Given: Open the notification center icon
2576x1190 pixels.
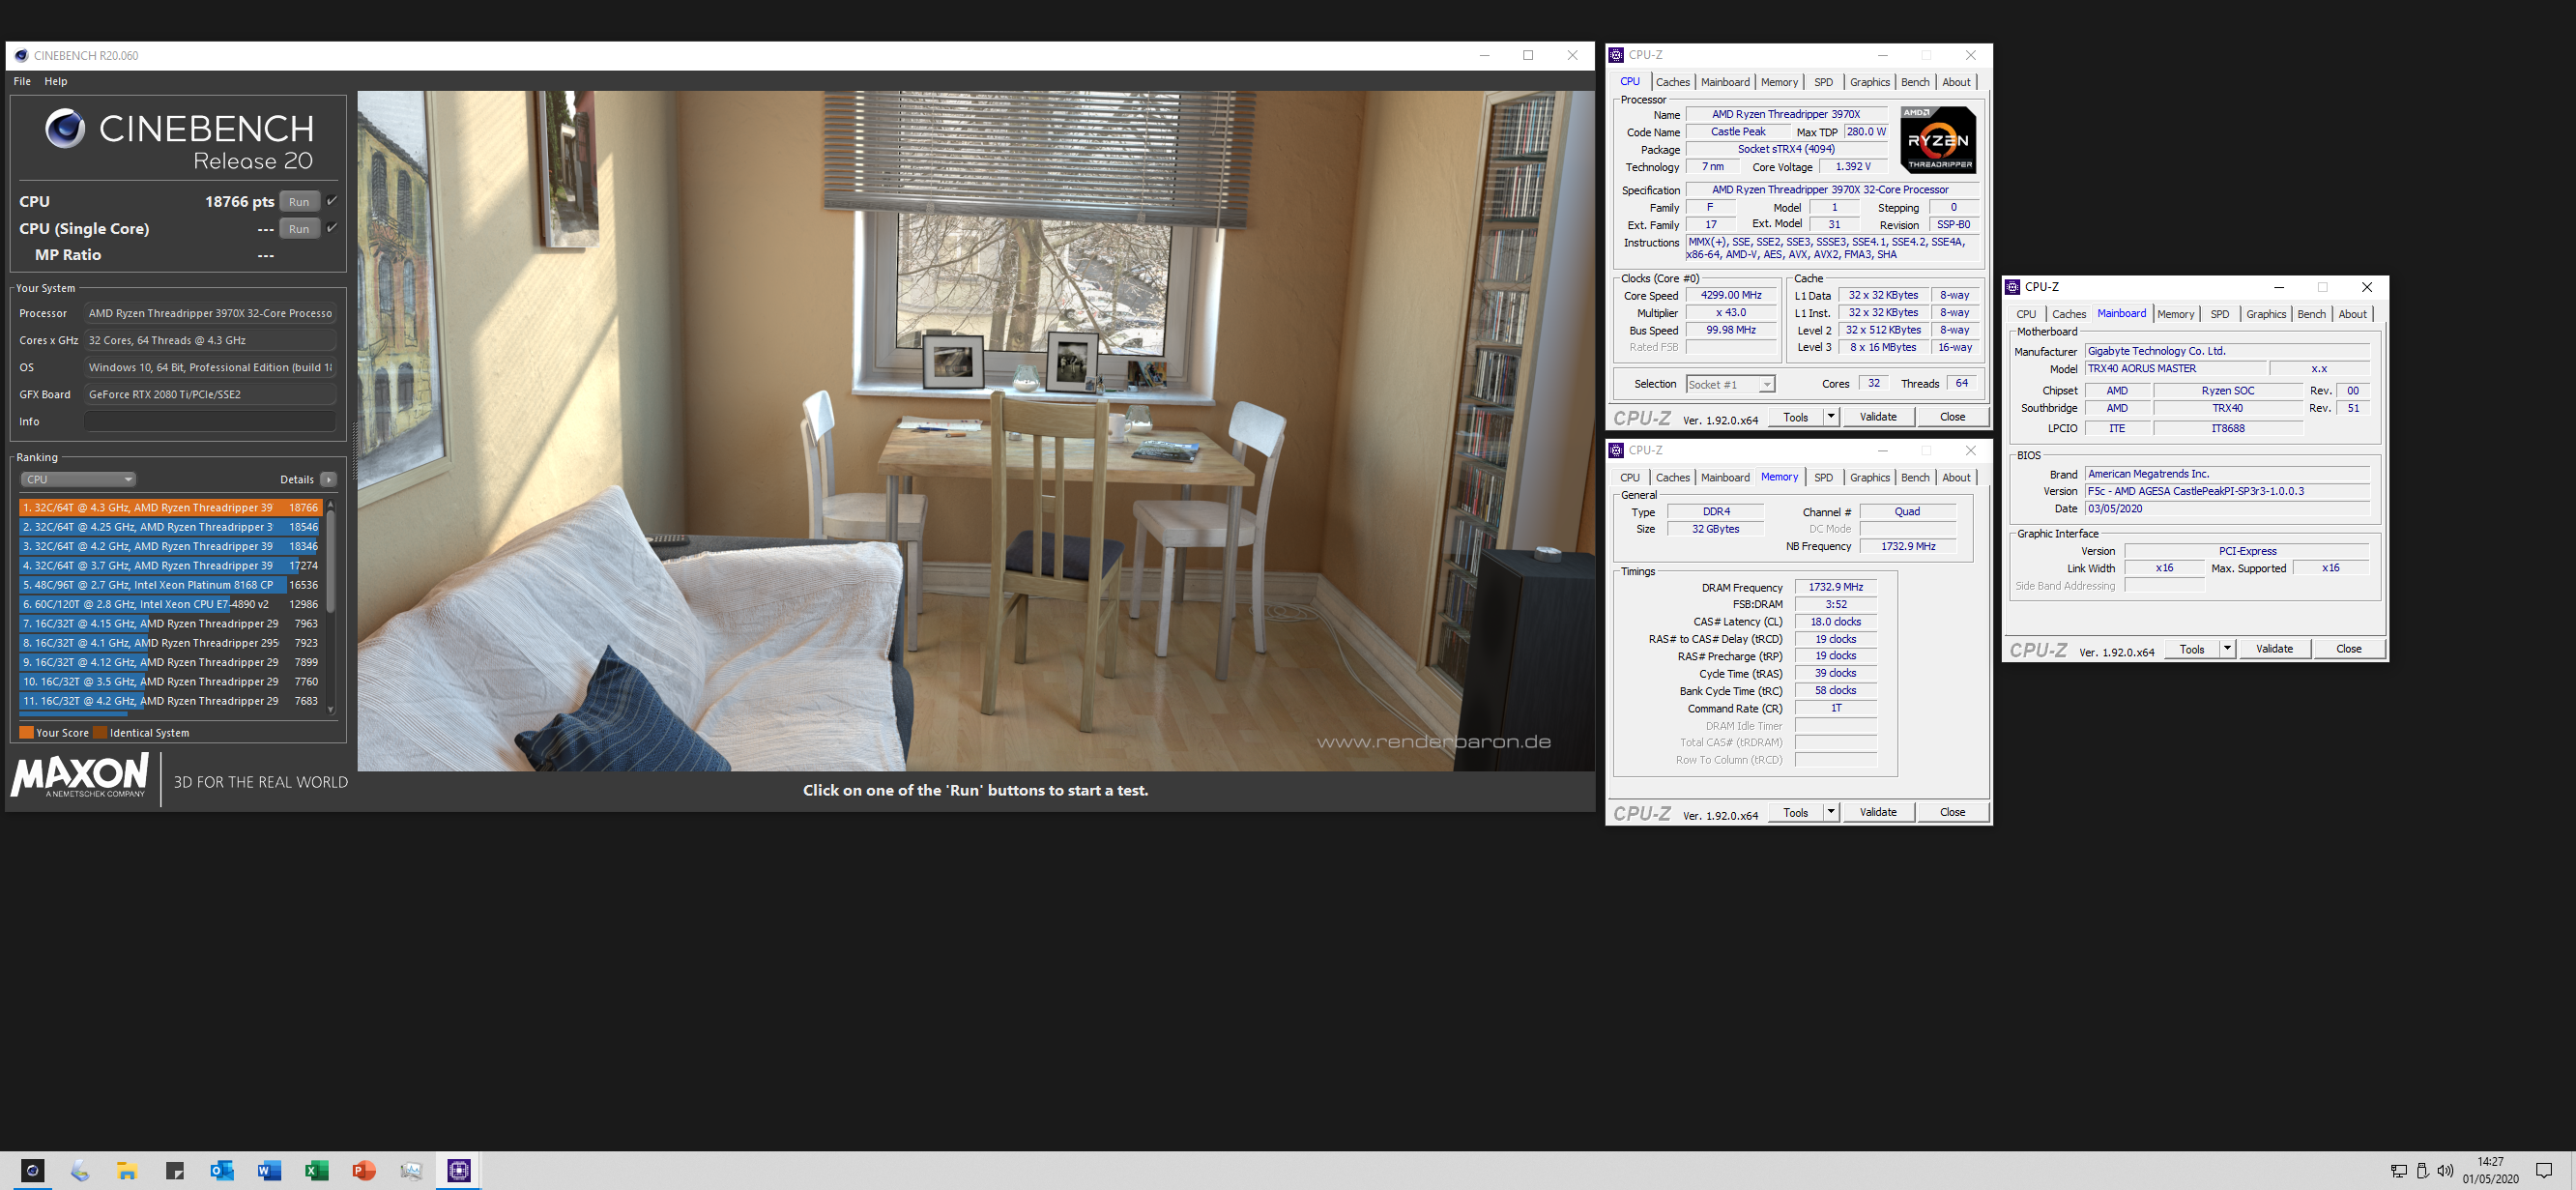Looking at the screenshot, I should [2544, 1171].
